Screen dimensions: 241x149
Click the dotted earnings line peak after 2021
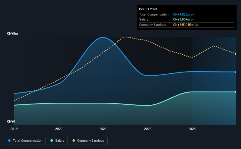tap(126, 37)
